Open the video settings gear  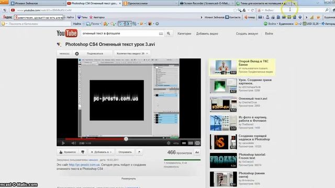pyautogui.click(x=169, y=143)
